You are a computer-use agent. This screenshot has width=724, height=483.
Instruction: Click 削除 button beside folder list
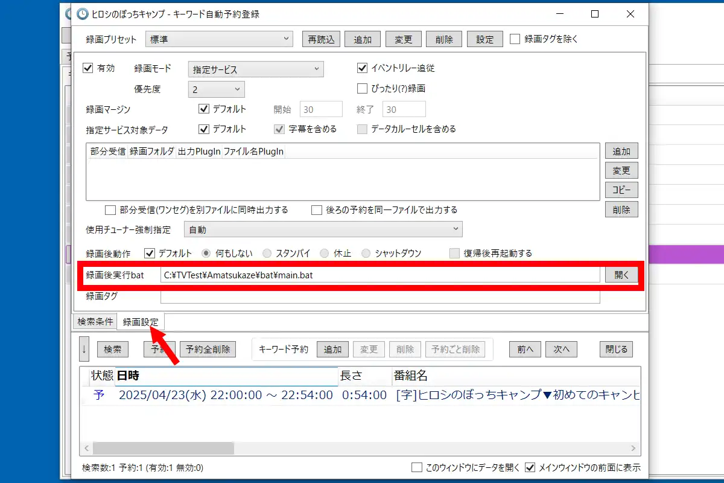(621, 210)
